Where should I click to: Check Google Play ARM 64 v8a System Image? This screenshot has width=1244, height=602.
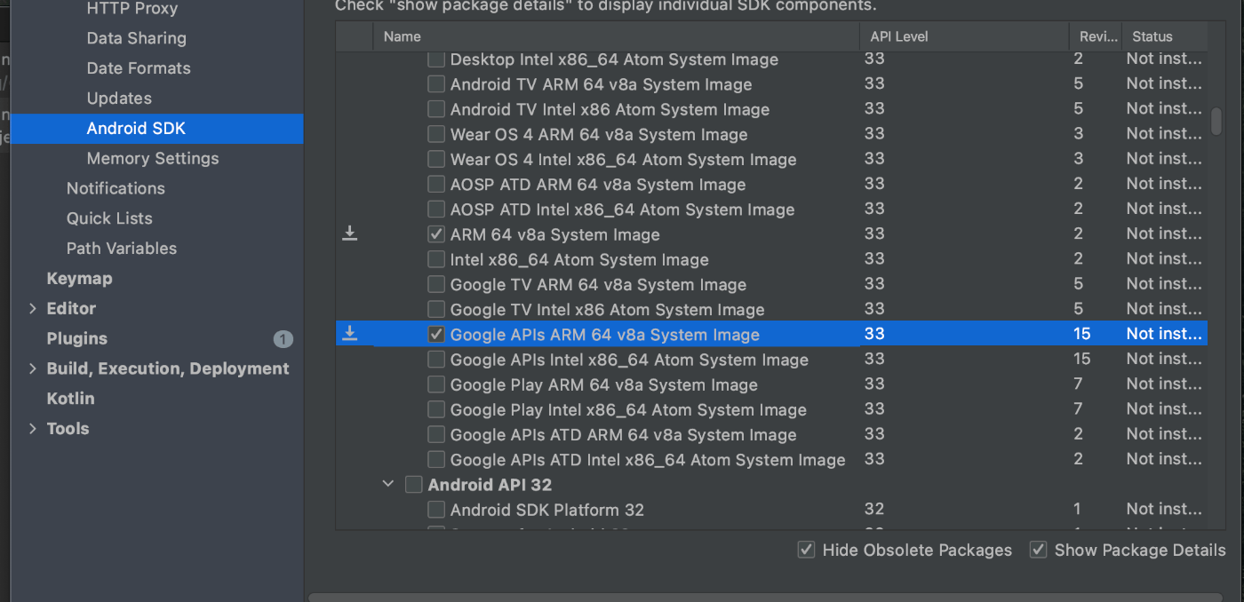coord(436,384)
